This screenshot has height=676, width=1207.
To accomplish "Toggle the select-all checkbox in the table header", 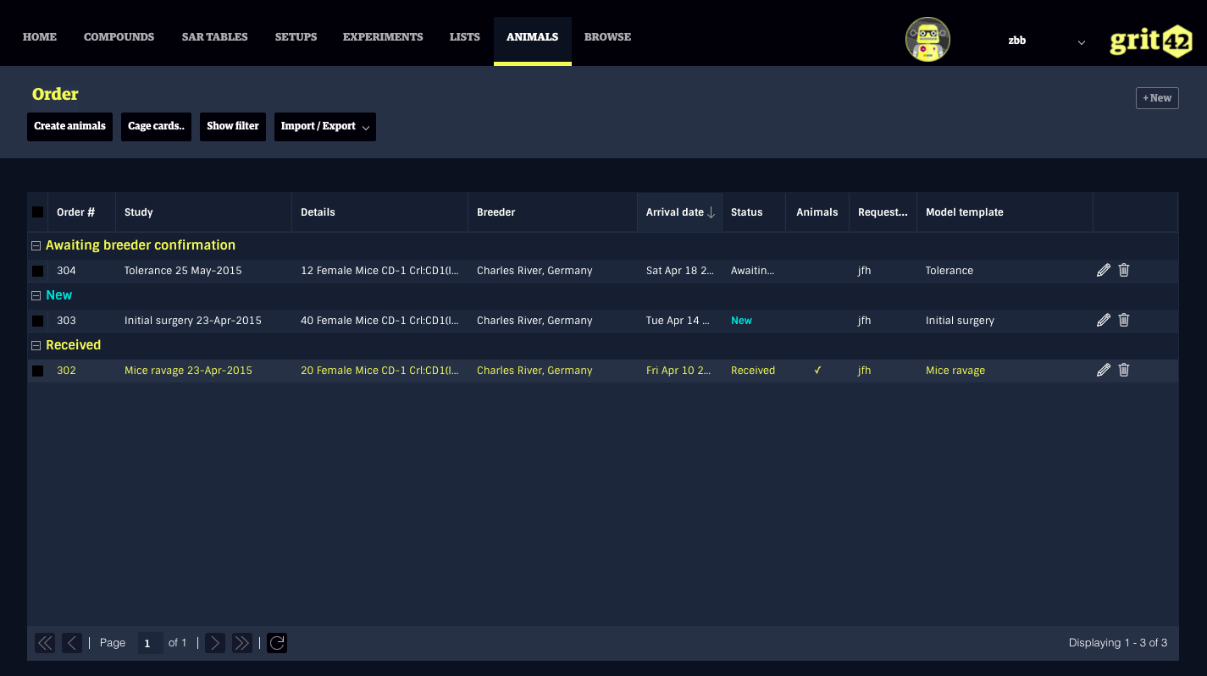I will click(x=38, y=212).
